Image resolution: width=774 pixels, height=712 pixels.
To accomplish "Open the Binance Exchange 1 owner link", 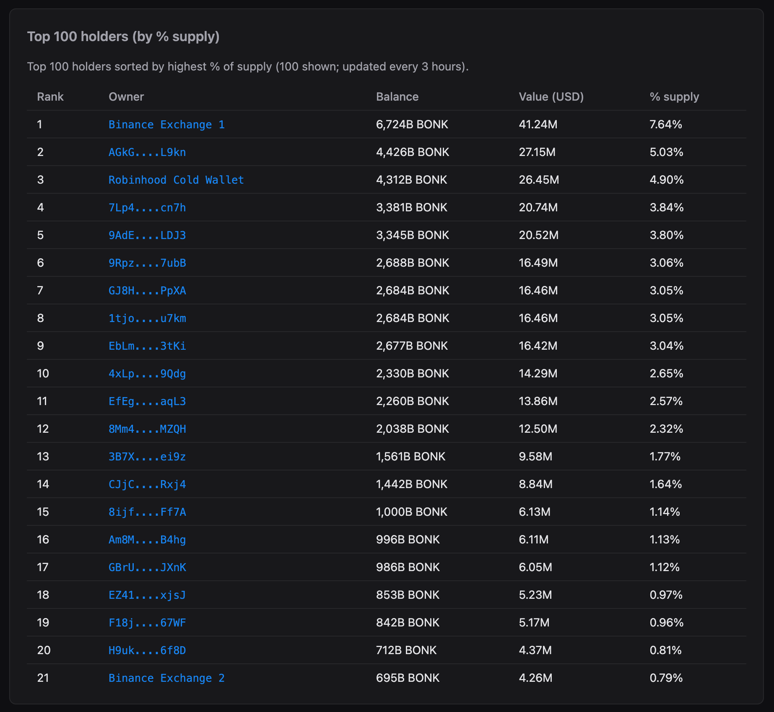I will point(166,125).
